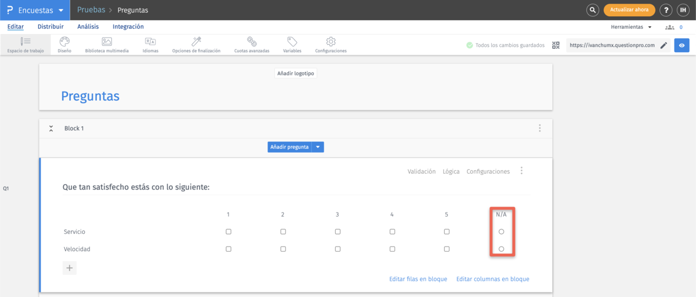Click the Actualizar ahora button
The width and height of the screenshot is (696, 297).
(629, 10)
